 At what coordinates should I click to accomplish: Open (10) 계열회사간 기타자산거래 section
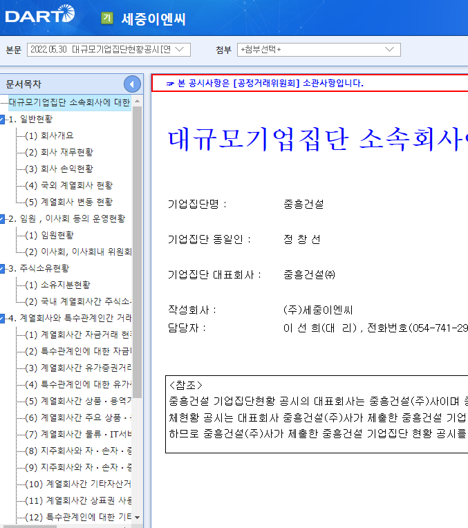pyautogui.click(x=78, y=484)
